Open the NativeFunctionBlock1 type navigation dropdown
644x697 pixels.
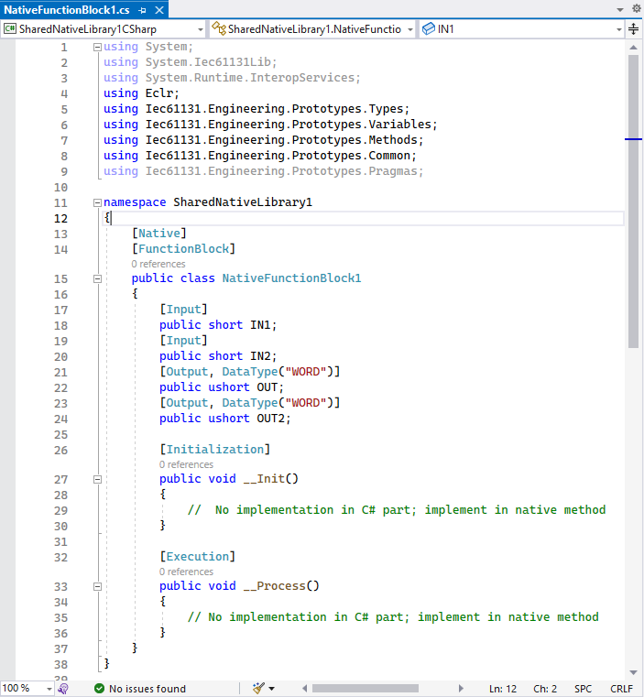pyautogui.click(x=312, y=29)
